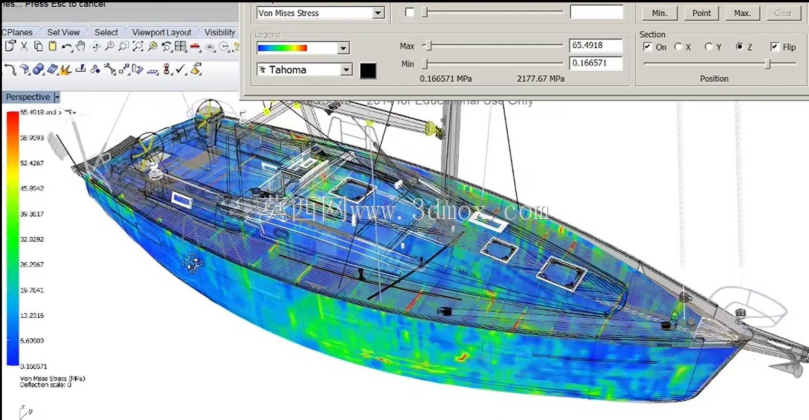Click the Max. button

coord(742,13)
